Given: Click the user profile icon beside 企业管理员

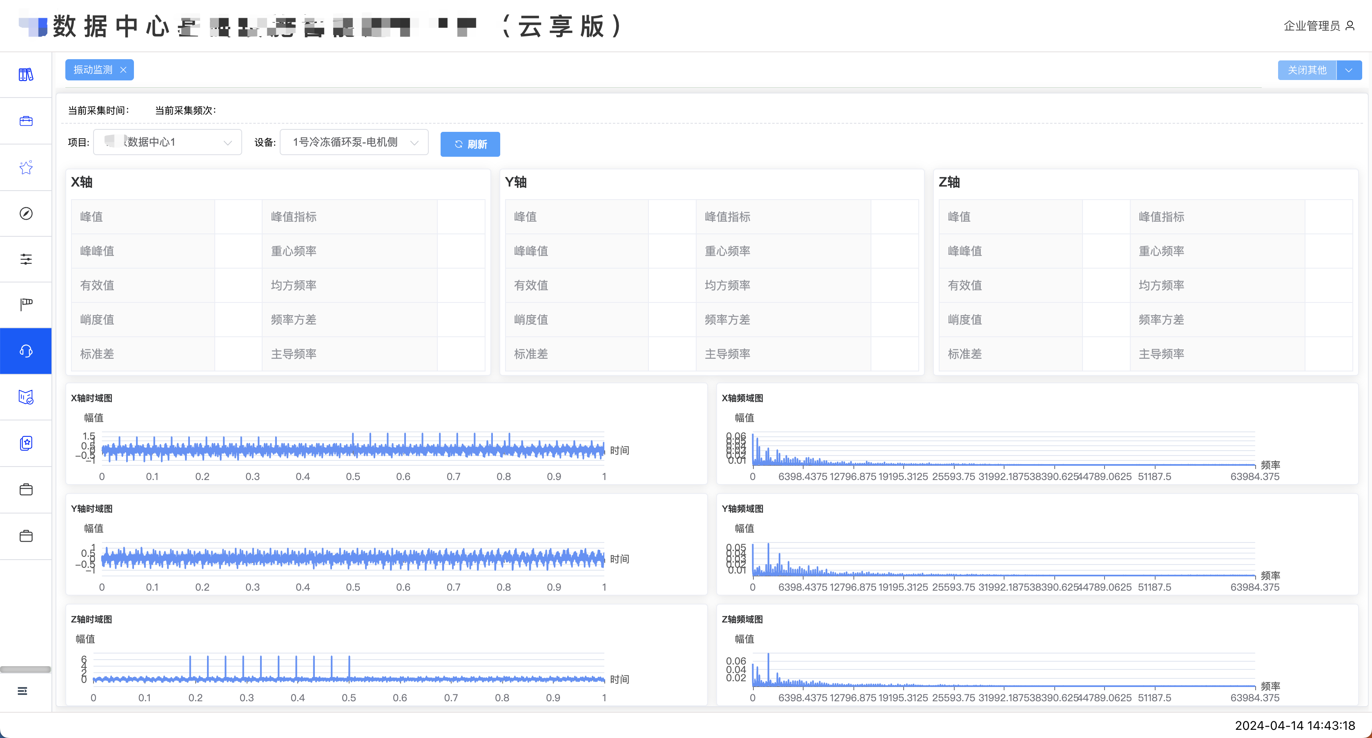Looking at the screenshot, I should (1350, 26).
